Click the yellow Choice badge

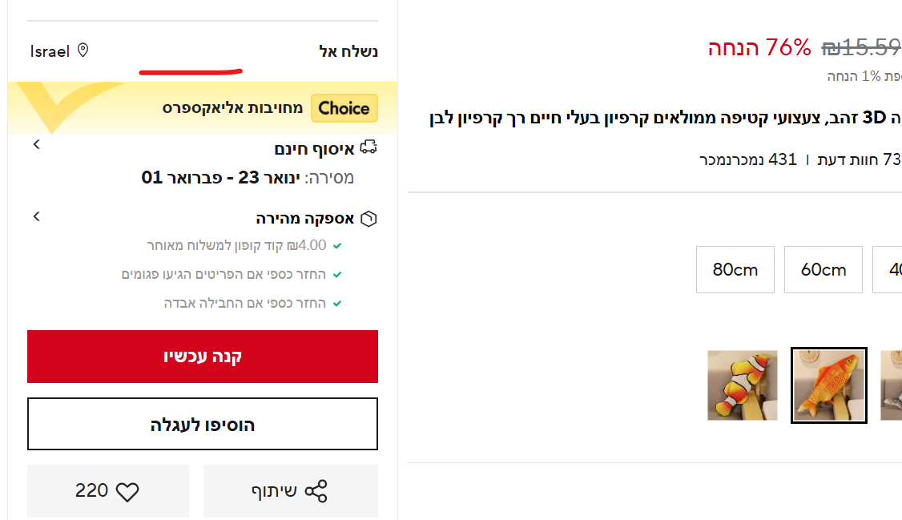point(344,108)
